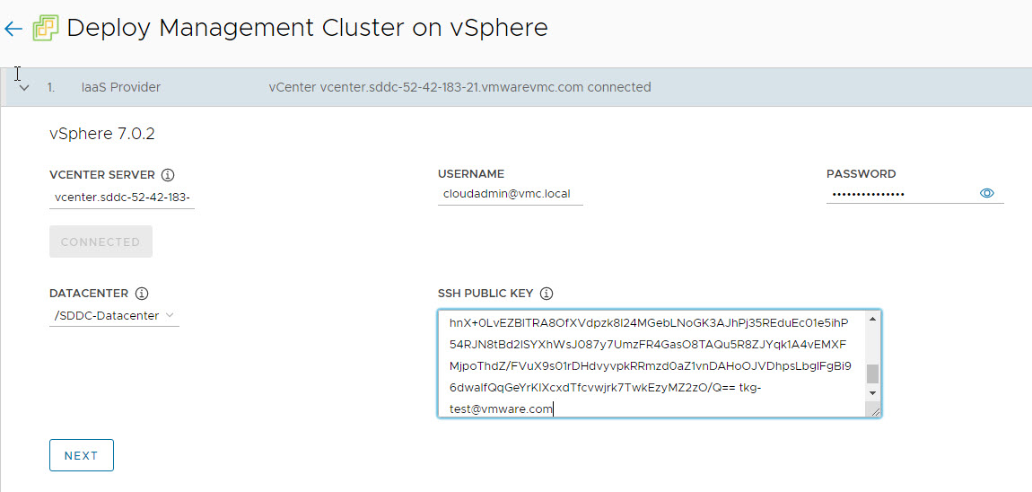Click into the Password field
The height and width of the screenshot is (492, 1032).
tap(900, 194)
